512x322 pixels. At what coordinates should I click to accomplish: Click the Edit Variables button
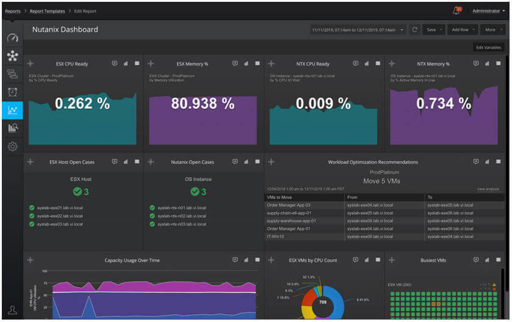click(488, 48)
